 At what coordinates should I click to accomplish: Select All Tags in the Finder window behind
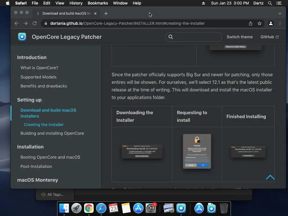(53, 194)
